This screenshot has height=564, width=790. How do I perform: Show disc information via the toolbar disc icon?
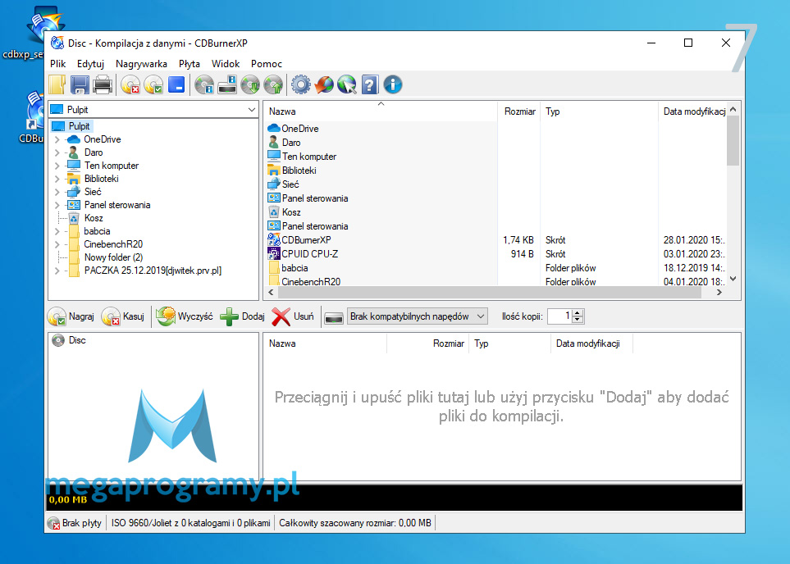pyautogui.click(x=204, y=84)
